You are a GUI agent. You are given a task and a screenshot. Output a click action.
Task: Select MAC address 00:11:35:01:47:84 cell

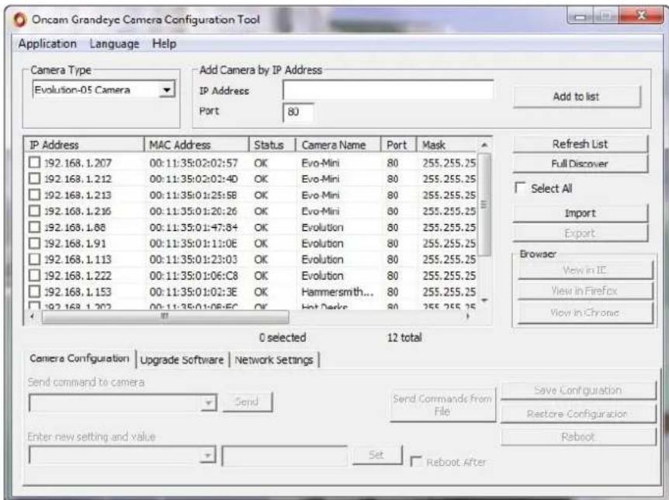tap(193, 227)
